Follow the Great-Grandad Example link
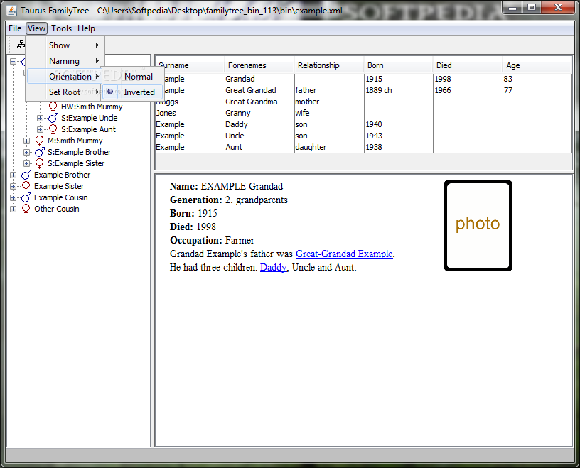 [x=344, y=254]
